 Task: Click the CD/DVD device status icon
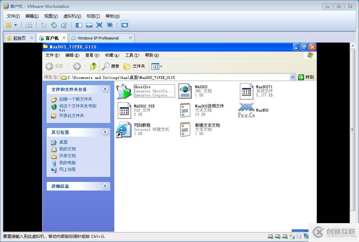(292, 236)
